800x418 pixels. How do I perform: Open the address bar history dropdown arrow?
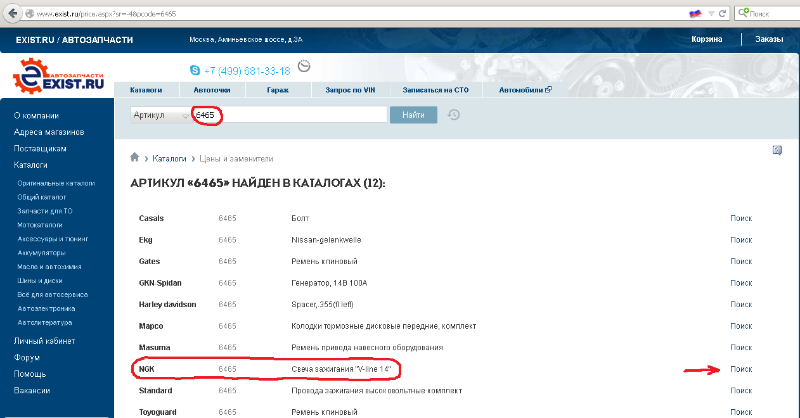pyautogui.click(x=712, y=13)
